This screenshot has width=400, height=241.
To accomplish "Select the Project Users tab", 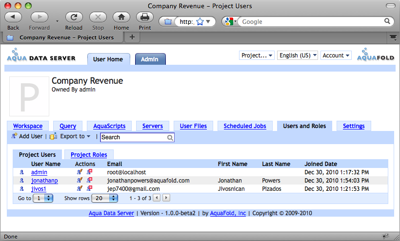I will tap(37, 155).
